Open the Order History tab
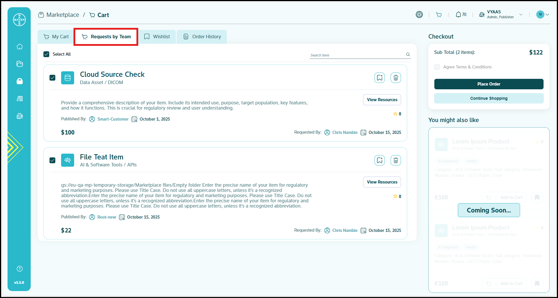Viewport: 558px width, 298px height. click(202, 37)
